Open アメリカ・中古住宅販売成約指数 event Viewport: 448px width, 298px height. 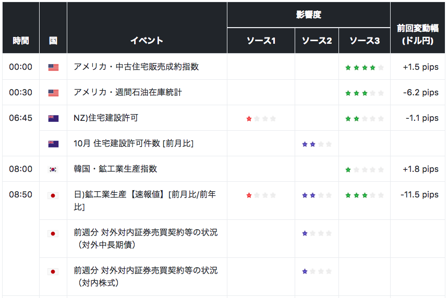(x=136, y=67)
